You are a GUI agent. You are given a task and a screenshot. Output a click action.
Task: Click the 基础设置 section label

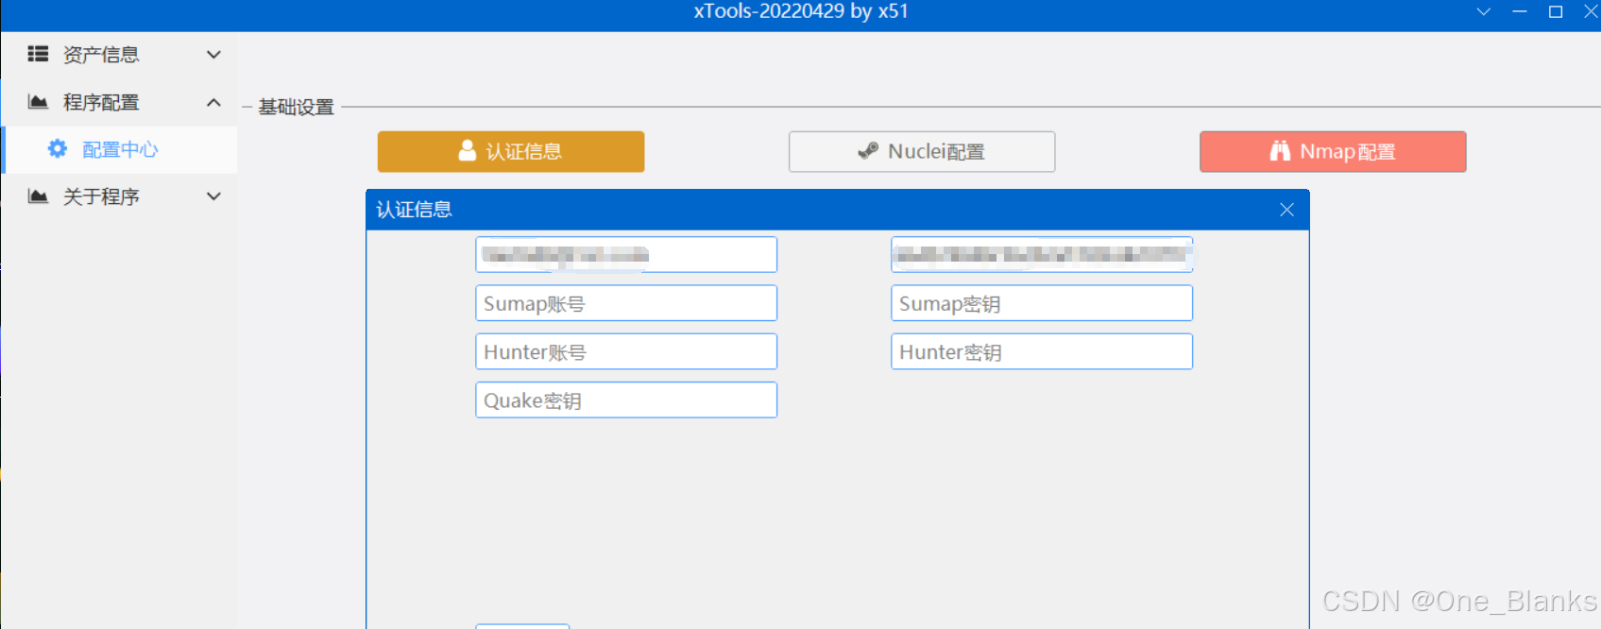click(x=297, y=107)
